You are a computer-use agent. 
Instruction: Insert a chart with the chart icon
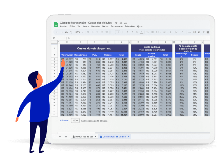coord(199,32)
